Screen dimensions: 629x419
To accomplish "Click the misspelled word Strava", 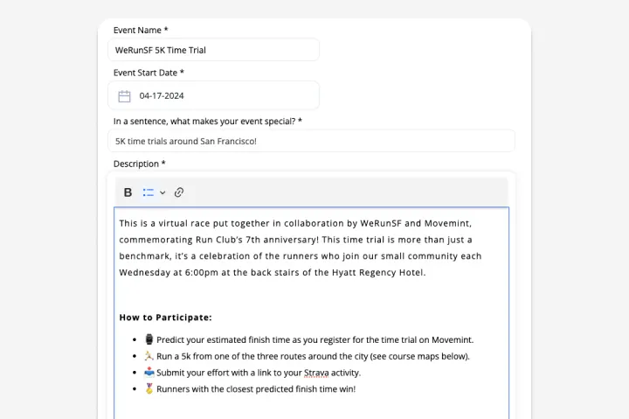I will coord(316,373).
